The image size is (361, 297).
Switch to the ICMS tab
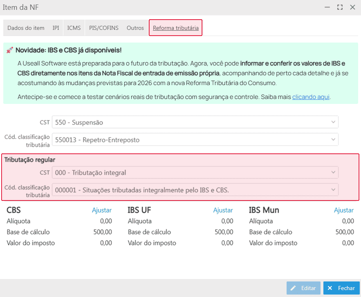pyautogui.click(x=74, y=28)
